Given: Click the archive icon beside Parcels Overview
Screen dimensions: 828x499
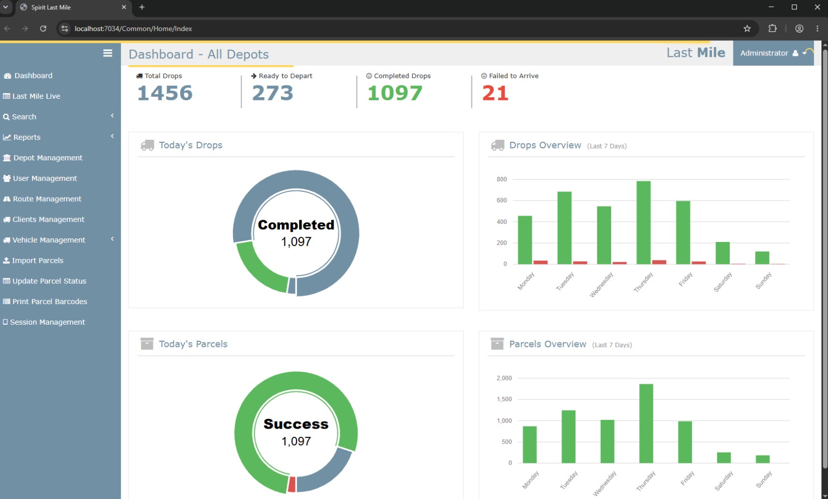Looking at the screenshot, I should coord(497,344).
